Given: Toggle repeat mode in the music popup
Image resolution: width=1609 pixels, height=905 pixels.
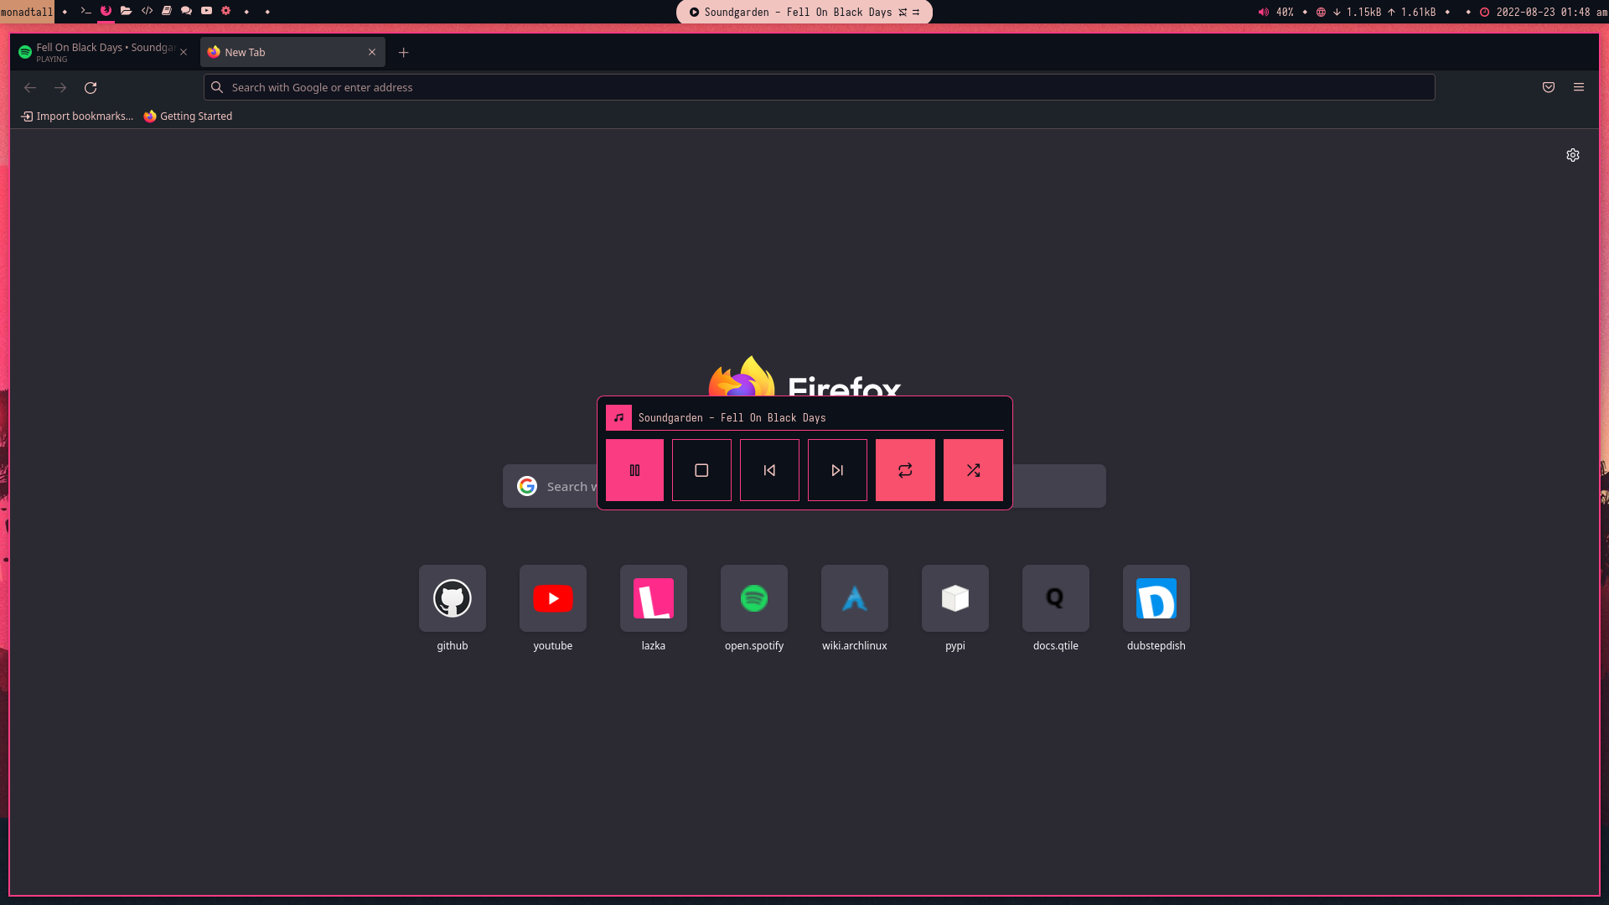Looking at the screenshot, I should [905, 470].
